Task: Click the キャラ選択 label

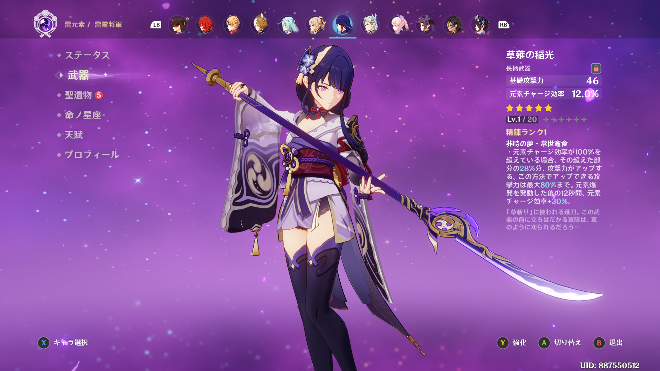Action: point(70,342)
